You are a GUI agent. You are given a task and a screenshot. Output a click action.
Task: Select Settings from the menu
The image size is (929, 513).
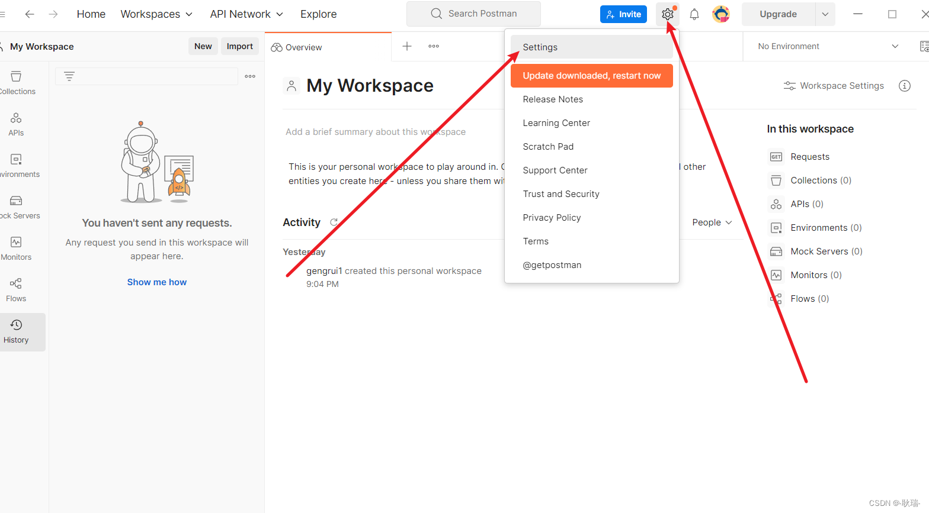[x=591, y=47]
